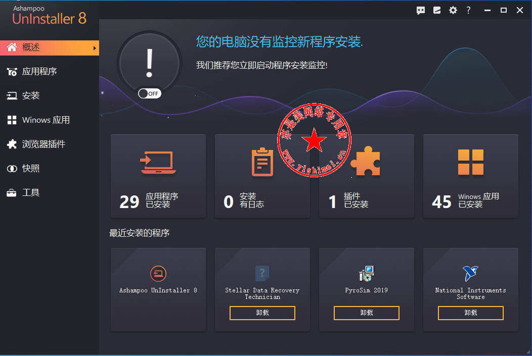Click the PyroSim 2019 program icon
Screen dimensions: 532x356
[367, 274]
